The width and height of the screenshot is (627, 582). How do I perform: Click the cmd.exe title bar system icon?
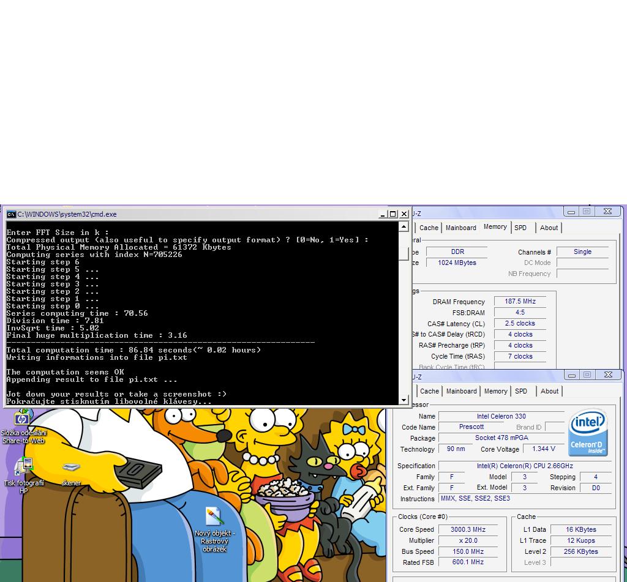[x=11, y=214]
